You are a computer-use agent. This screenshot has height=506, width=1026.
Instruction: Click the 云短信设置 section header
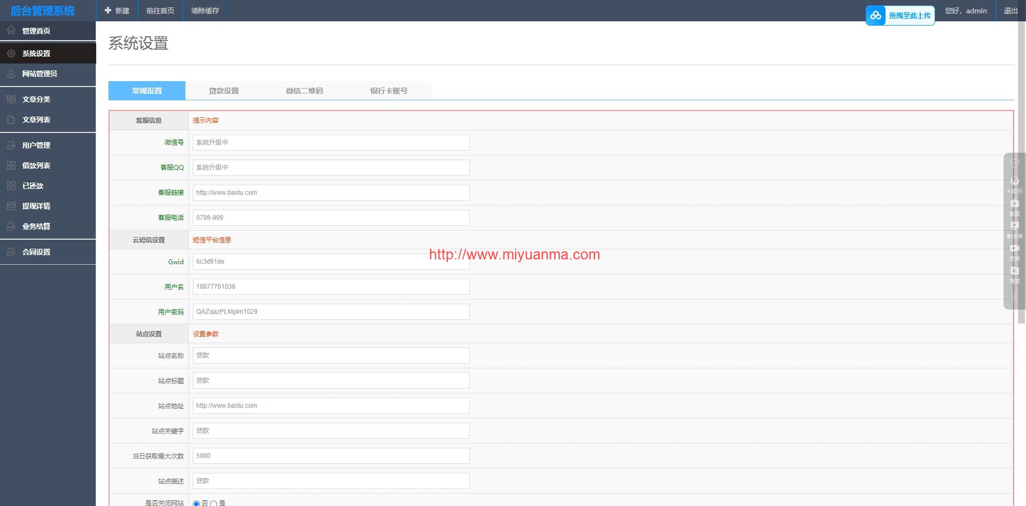coord(149,240)
